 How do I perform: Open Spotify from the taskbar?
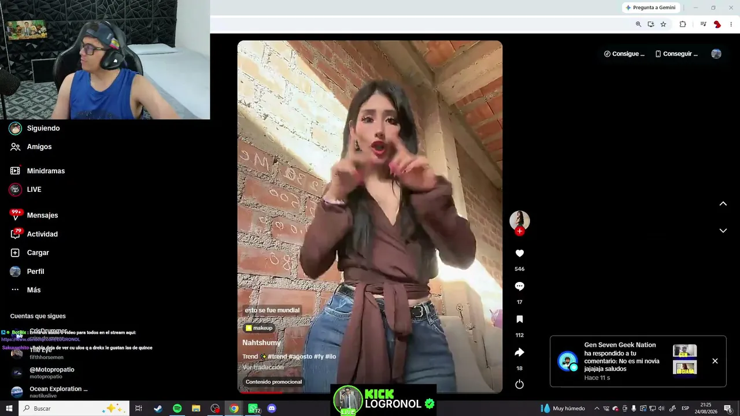177,408
